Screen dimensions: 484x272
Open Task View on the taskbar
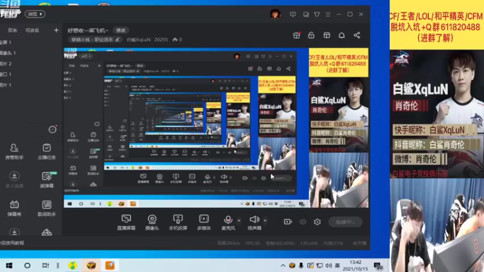45,265
